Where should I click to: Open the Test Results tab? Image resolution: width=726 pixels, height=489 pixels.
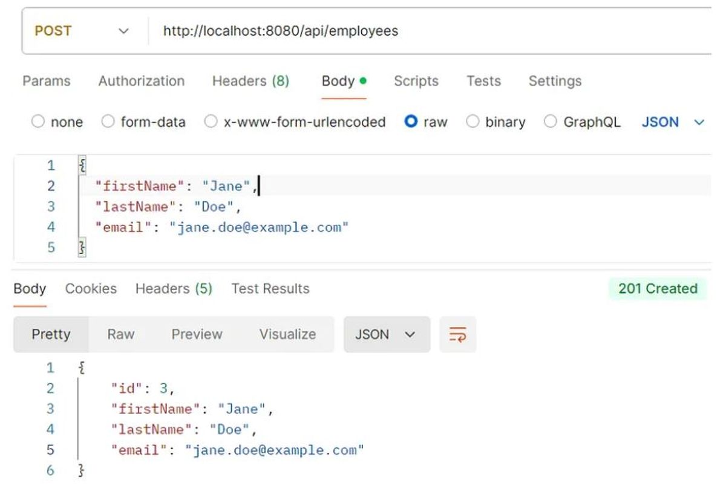[270, 289]
